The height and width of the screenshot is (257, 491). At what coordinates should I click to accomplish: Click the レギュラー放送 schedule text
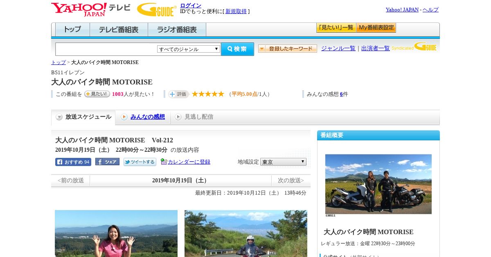pyautogui.click(x=368, y=244)
